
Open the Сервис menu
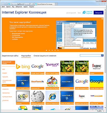pos(26,7)
